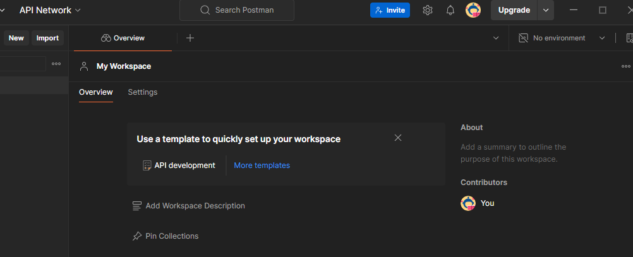Click the no-environment crossed icon
Screen dimensions: 633x257
523,38
